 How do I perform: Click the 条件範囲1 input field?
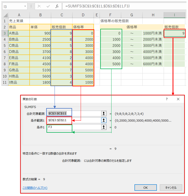pos(74,120)
